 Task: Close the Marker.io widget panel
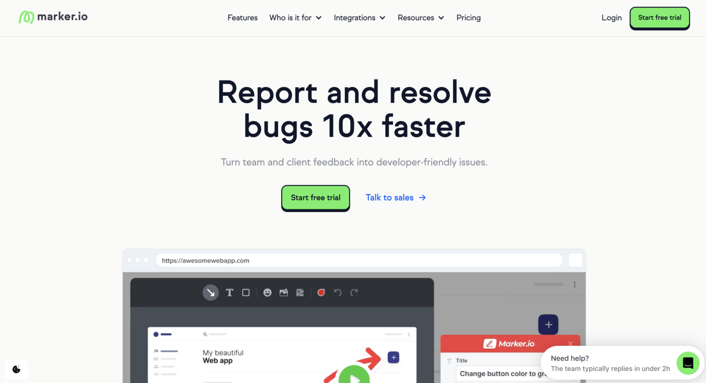pos(570,344)
